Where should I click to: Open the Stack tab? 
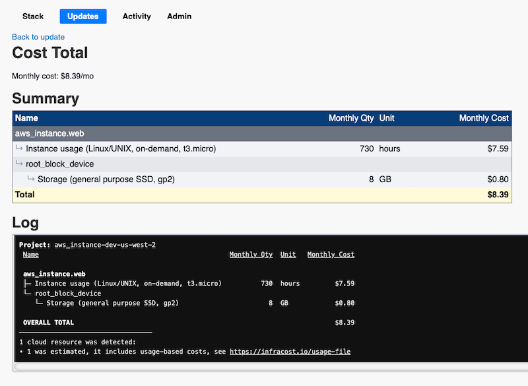click(33, 16)
